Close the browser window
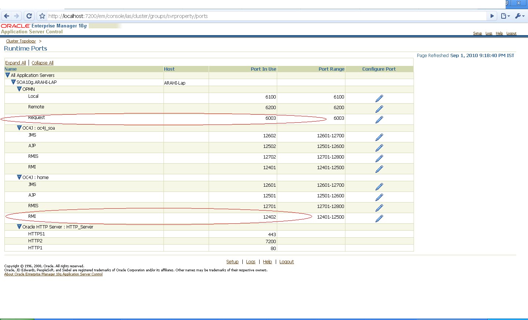The height and width of the screenshot is (320, 528). click(x=518, y=3)
